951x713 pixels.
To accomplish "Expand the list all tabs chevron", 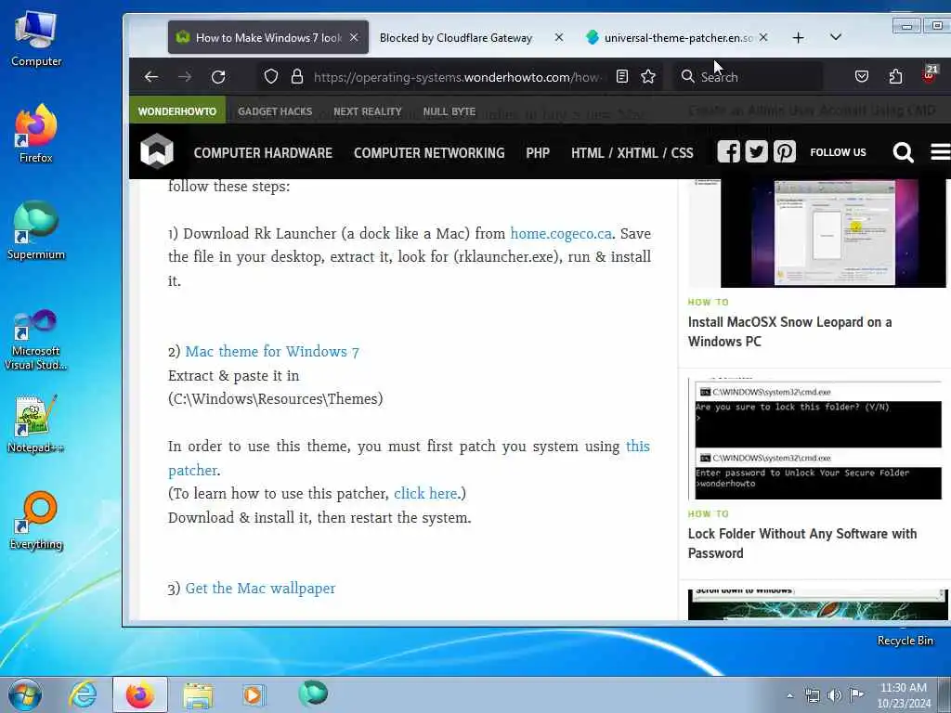I will tap(835, 37).
